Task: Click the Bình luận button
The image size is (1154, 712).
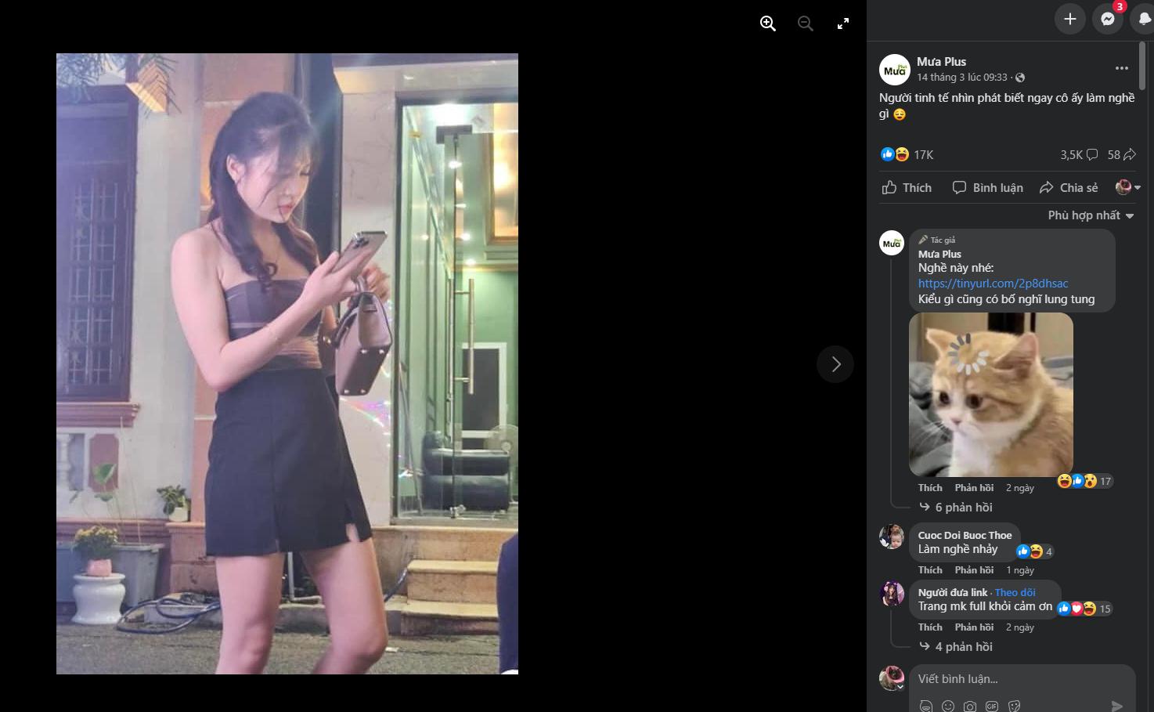Action: 988,188
